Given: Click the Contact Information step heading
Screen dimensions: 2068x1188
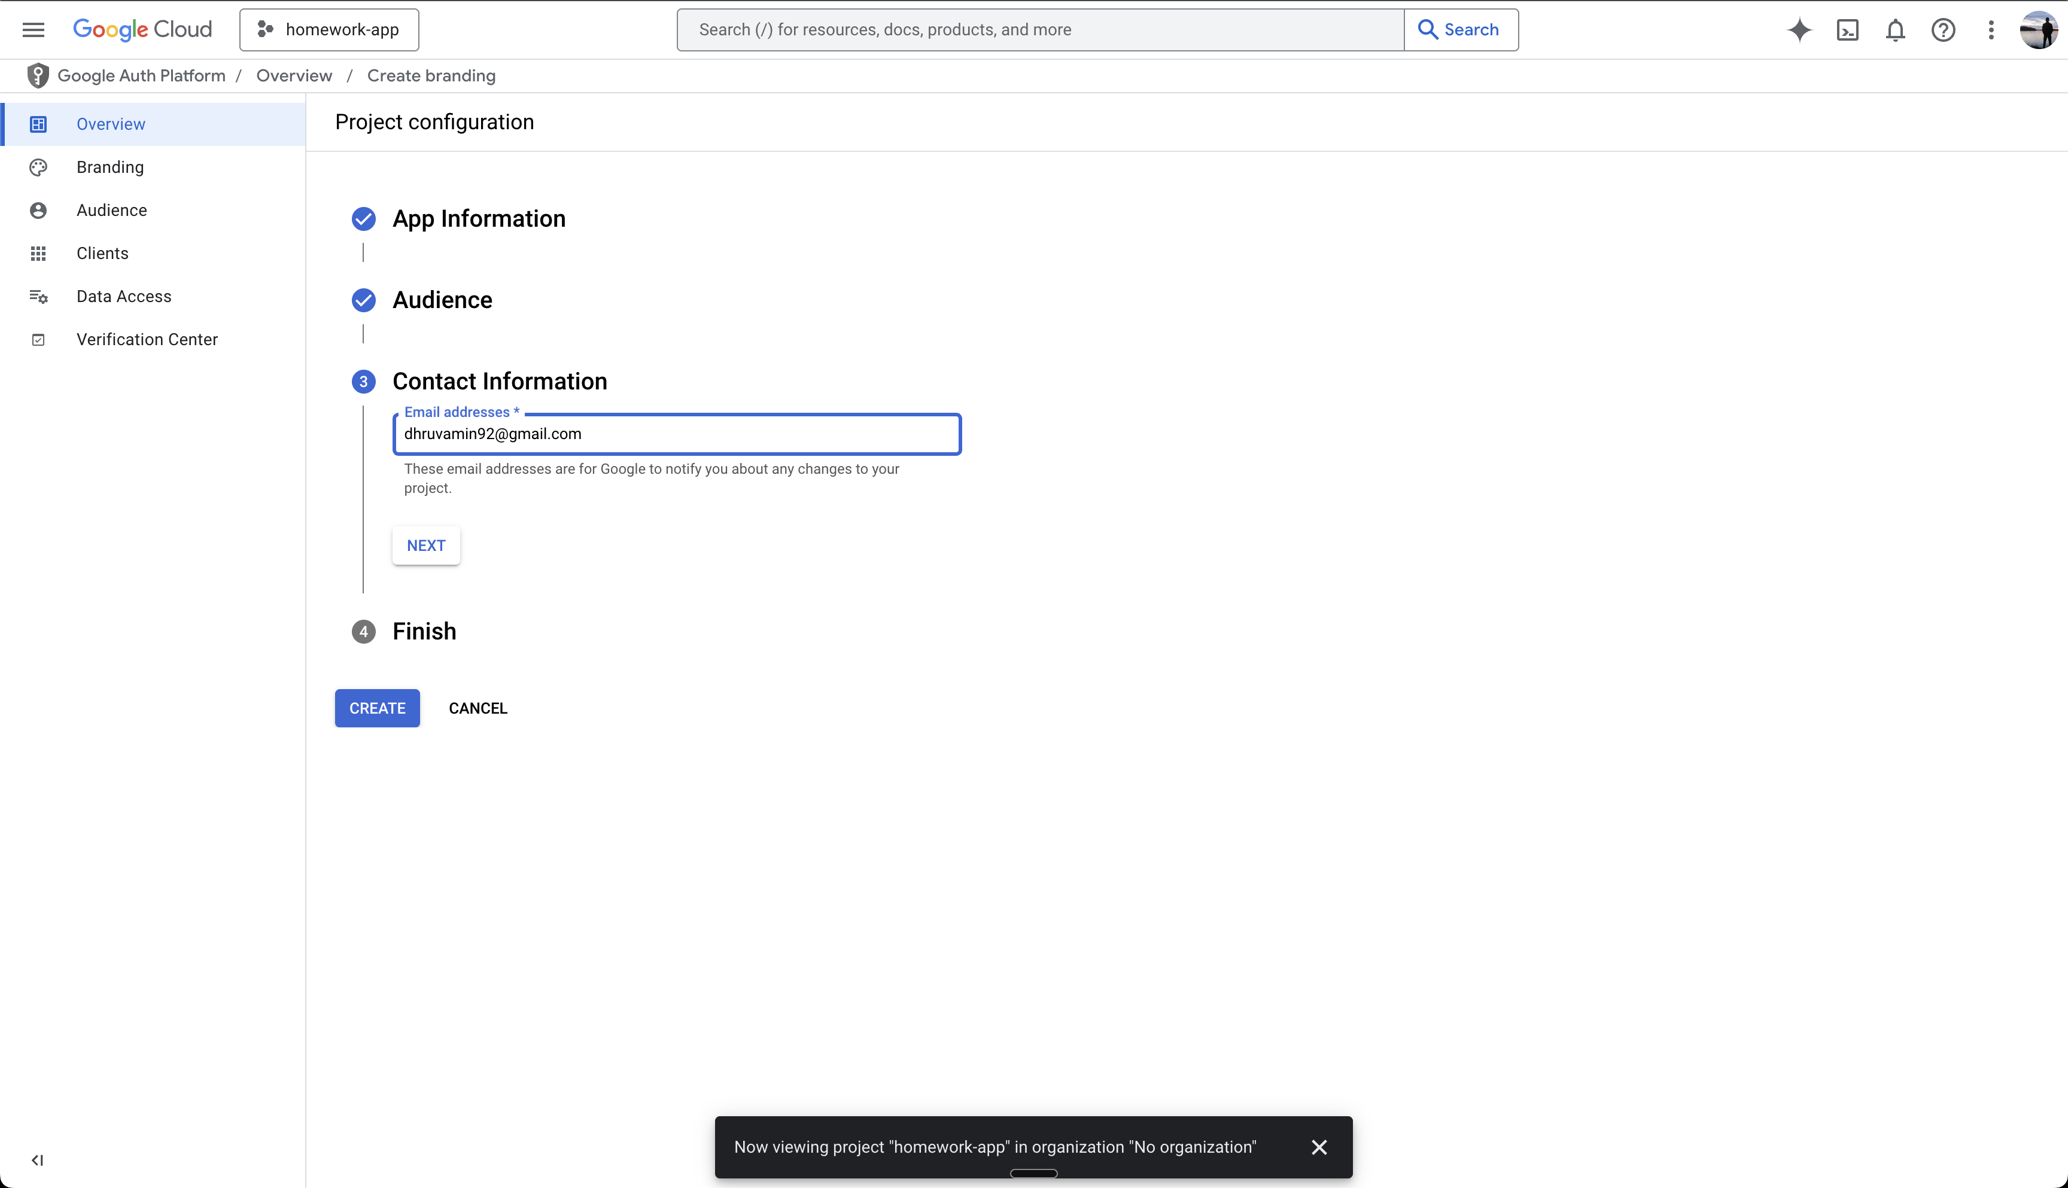Looking at the screenshot, I should pos(500,381).
